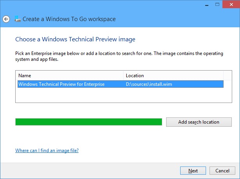
Task: Click the D:\sources\install.wim location cell
Action: coord(149,84)
